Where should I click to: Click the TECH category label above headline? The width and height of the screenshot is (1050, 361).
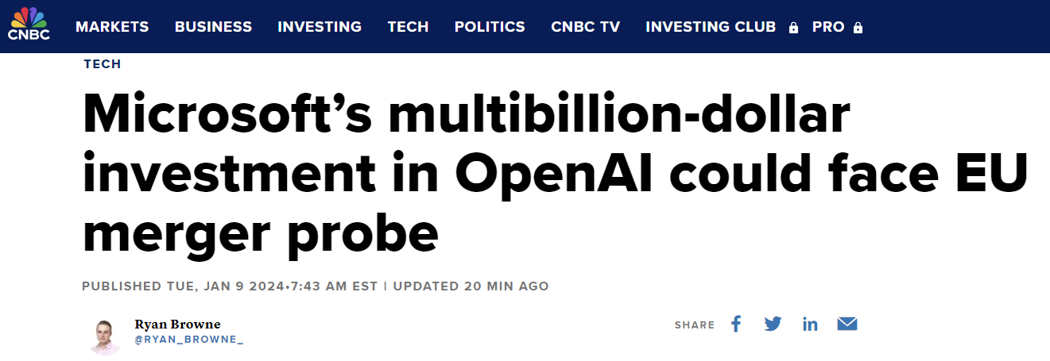103,64
